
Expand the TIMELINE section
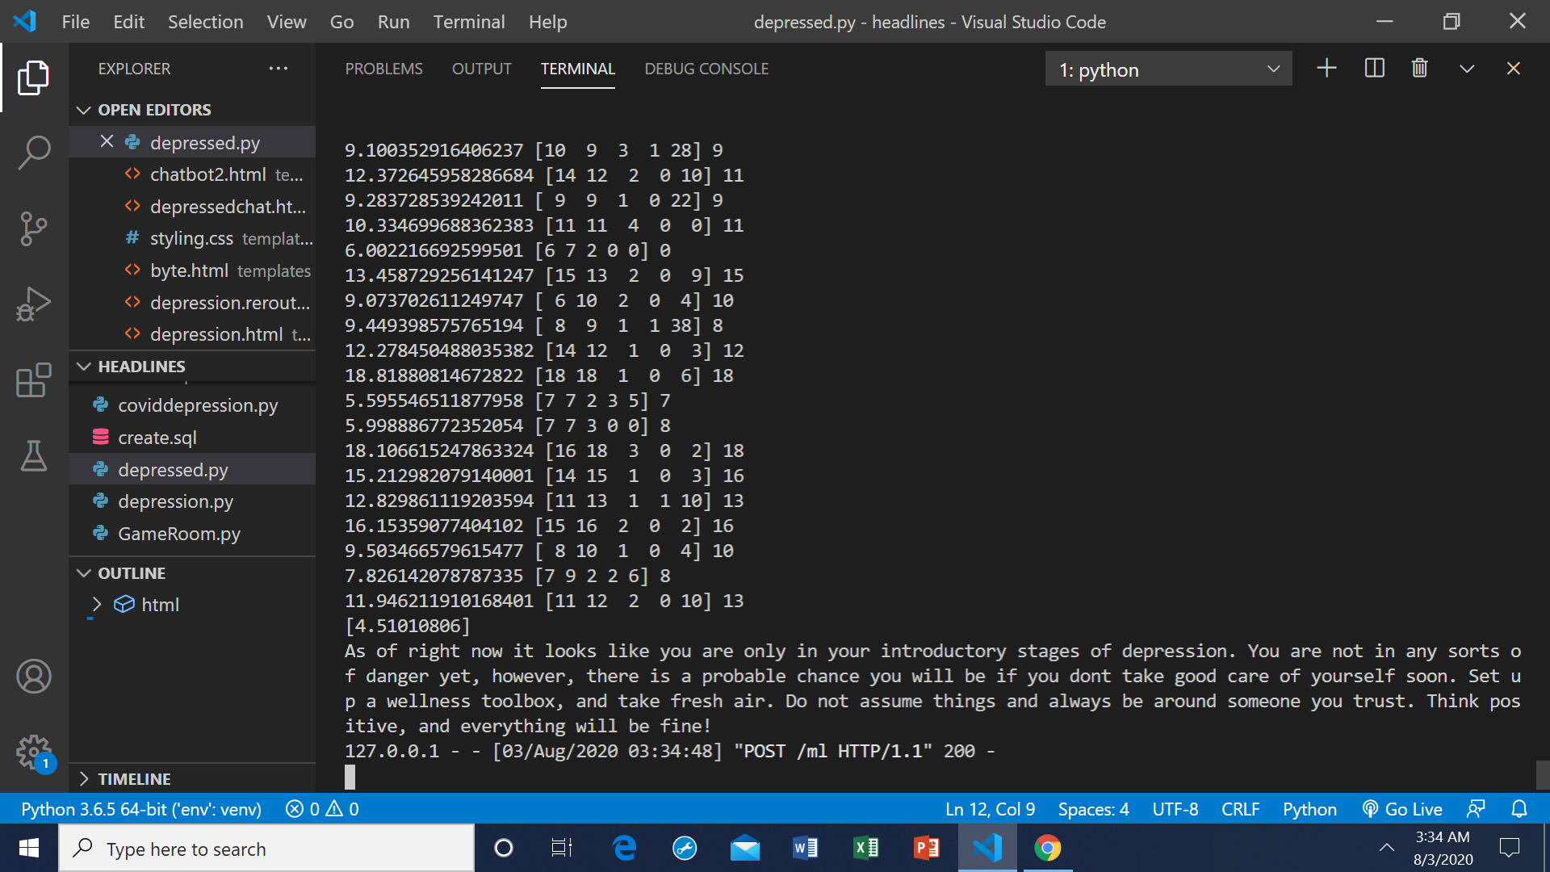[x=83, y=779]
